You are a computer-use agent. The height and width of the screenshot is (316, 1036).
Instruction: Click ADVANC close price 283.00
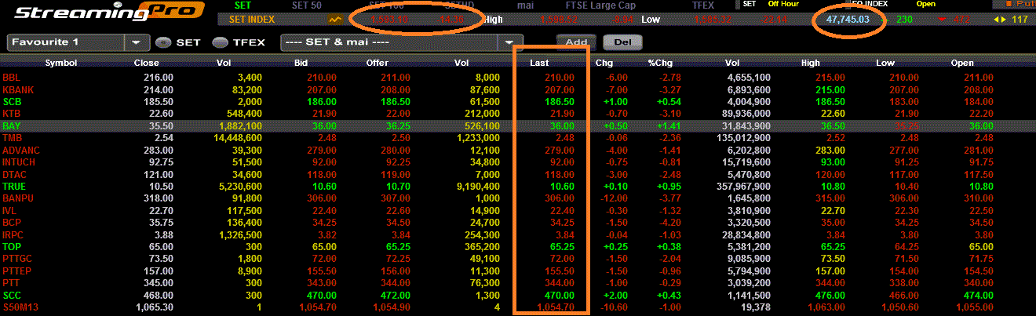click(x=158, y=151)
